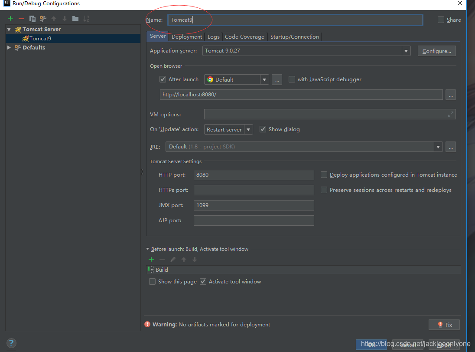This screenshot has width=475, height=352.
Task: Click Configure... button
Action: click(x=436, y=51)
